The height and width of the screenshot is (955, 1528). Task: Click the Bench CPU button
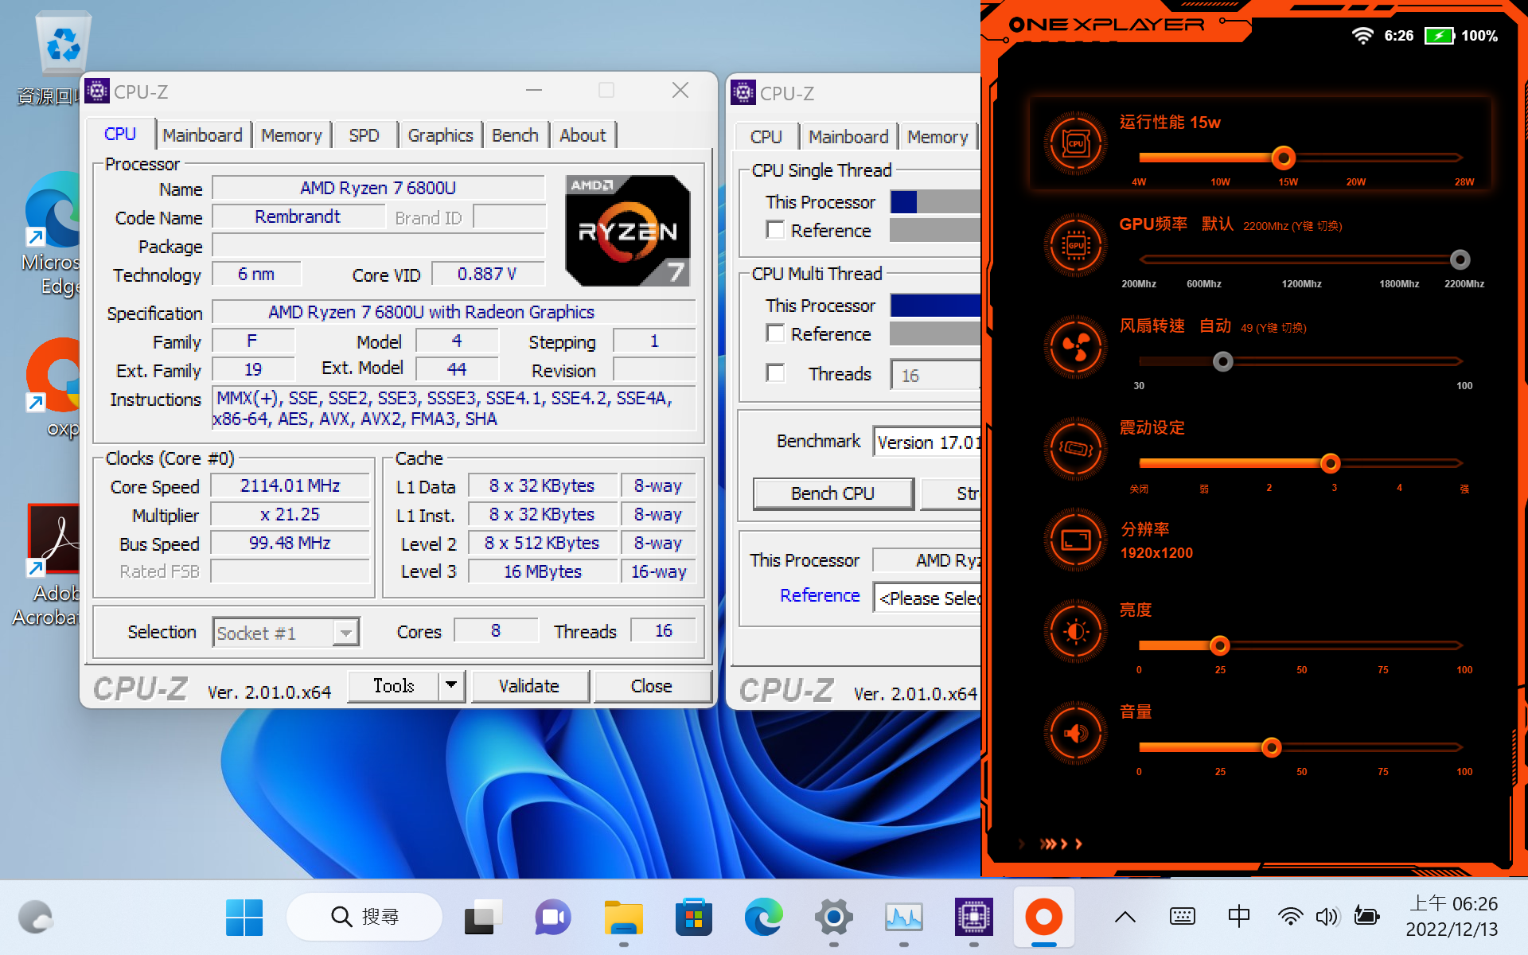(832, 493)
